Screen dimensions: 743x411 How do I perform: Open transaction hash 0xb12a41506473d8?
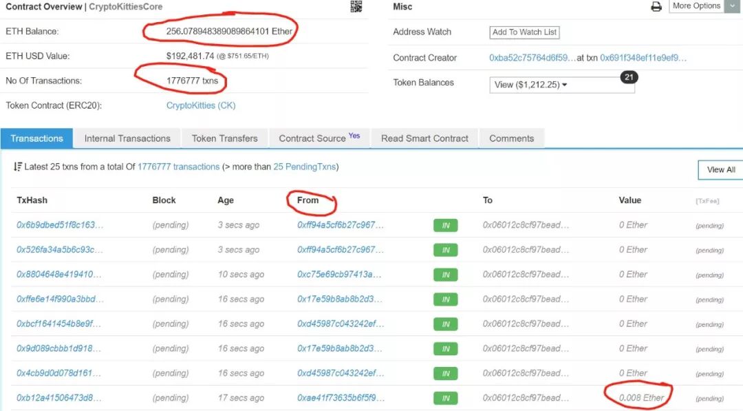(58, 398)
